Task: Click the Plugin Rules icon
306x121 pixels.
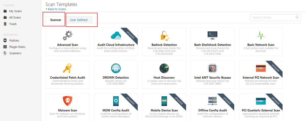Action: tap(5, 47)
